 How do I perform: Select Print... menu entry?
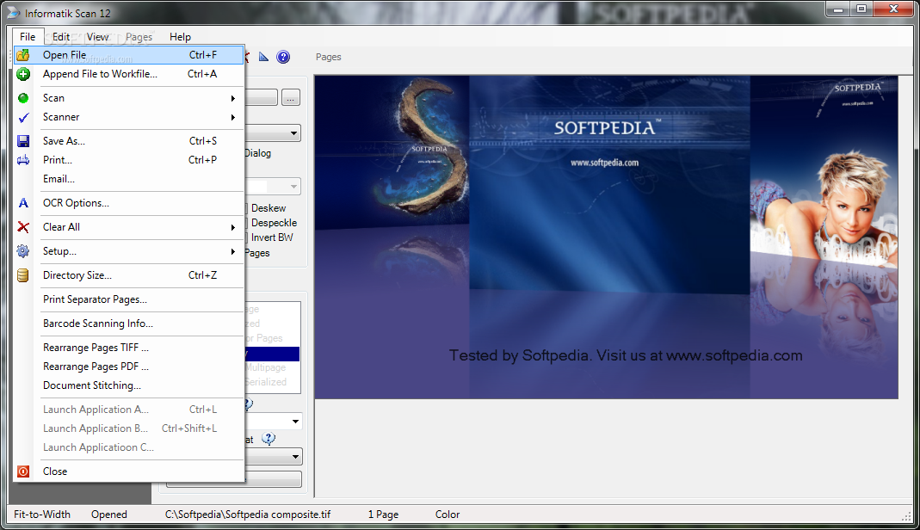(x=128, y=160)
